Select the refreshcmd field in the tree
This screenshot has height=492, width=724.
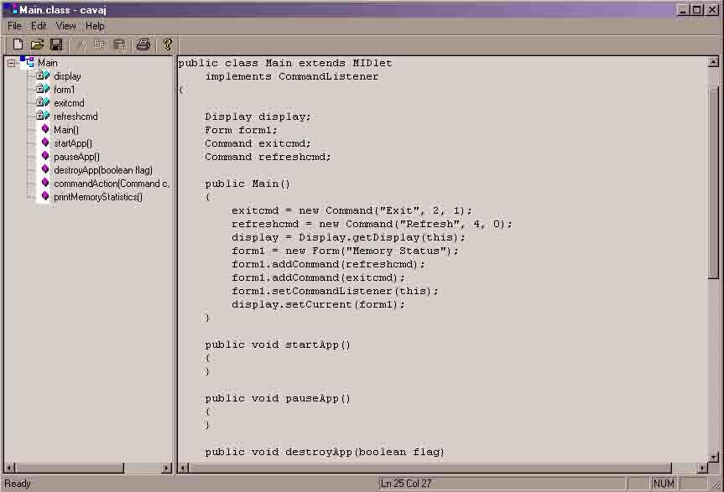pyautogui.click(x=76, y=117)
